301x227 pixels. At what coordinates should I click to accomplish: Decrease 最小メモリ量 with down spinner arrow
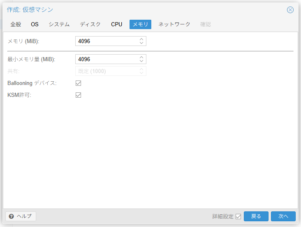(x=141, y=61)
